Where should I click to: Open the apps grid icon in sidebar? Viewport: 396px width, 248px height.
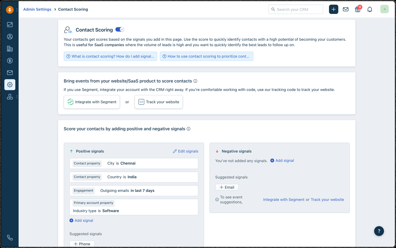pyautogui.click(x=10, y=97)
